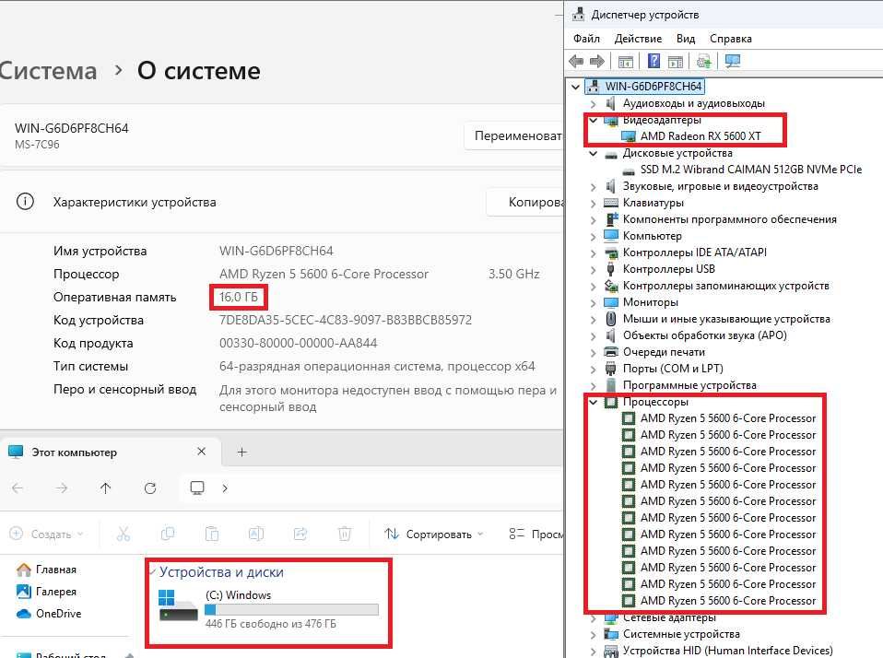Select the Порты (COM и LPT) item
This screenshot has width=883, height=658.
(x=673, y=369)
